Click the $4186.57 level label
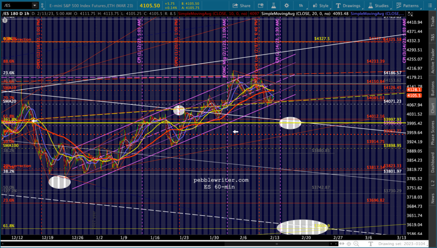 393,73
